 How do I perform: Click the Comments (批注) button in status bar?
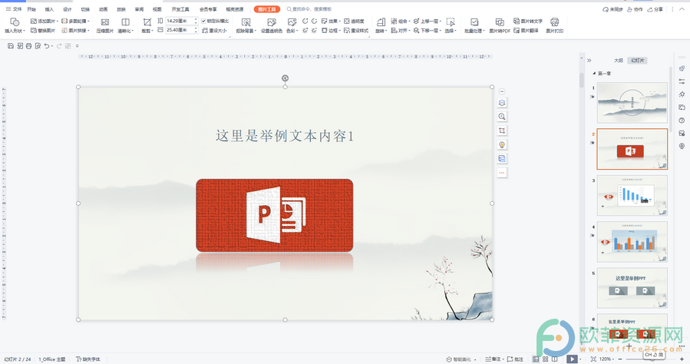pos(515,359)
